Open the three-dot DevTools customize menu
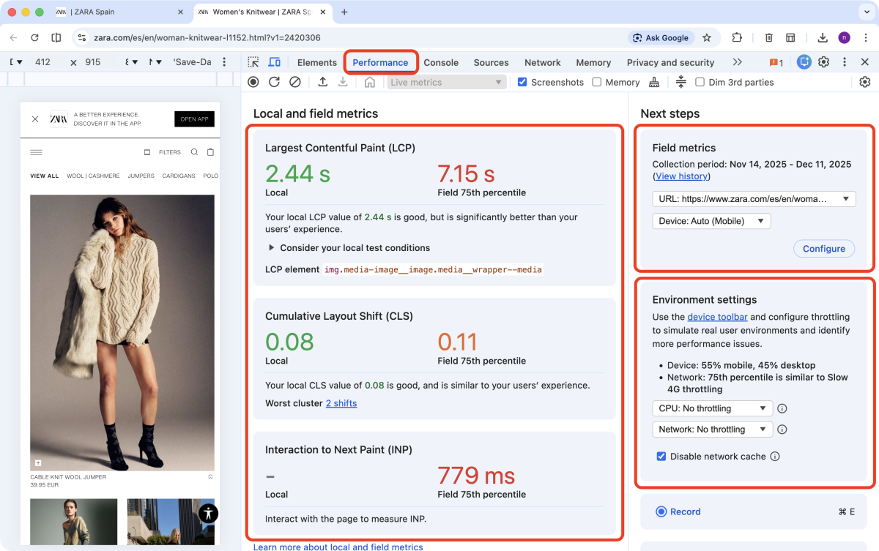The height and width of the screenshot is (551, 879). (x=845, y=62)
